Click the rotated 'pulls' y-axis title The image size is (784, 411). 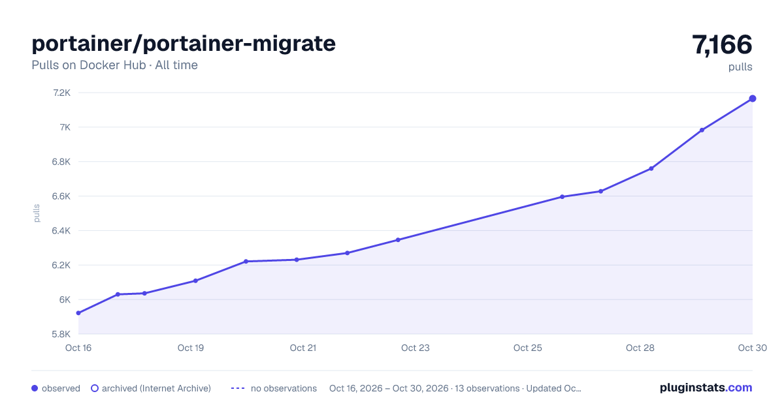[x=37, y=213]
